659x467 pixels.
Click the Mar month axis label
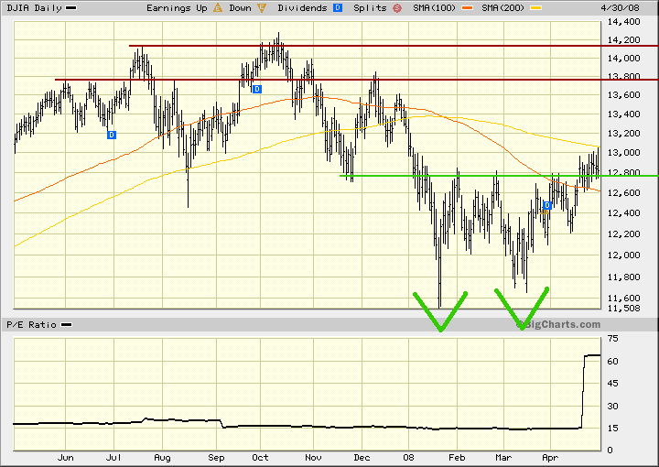(503, 457)
